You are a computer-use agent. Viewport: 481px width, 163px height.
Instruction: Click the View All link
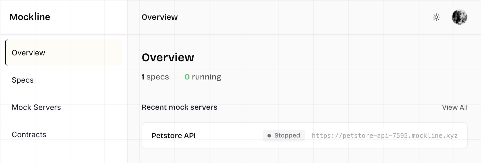(455, 107)
